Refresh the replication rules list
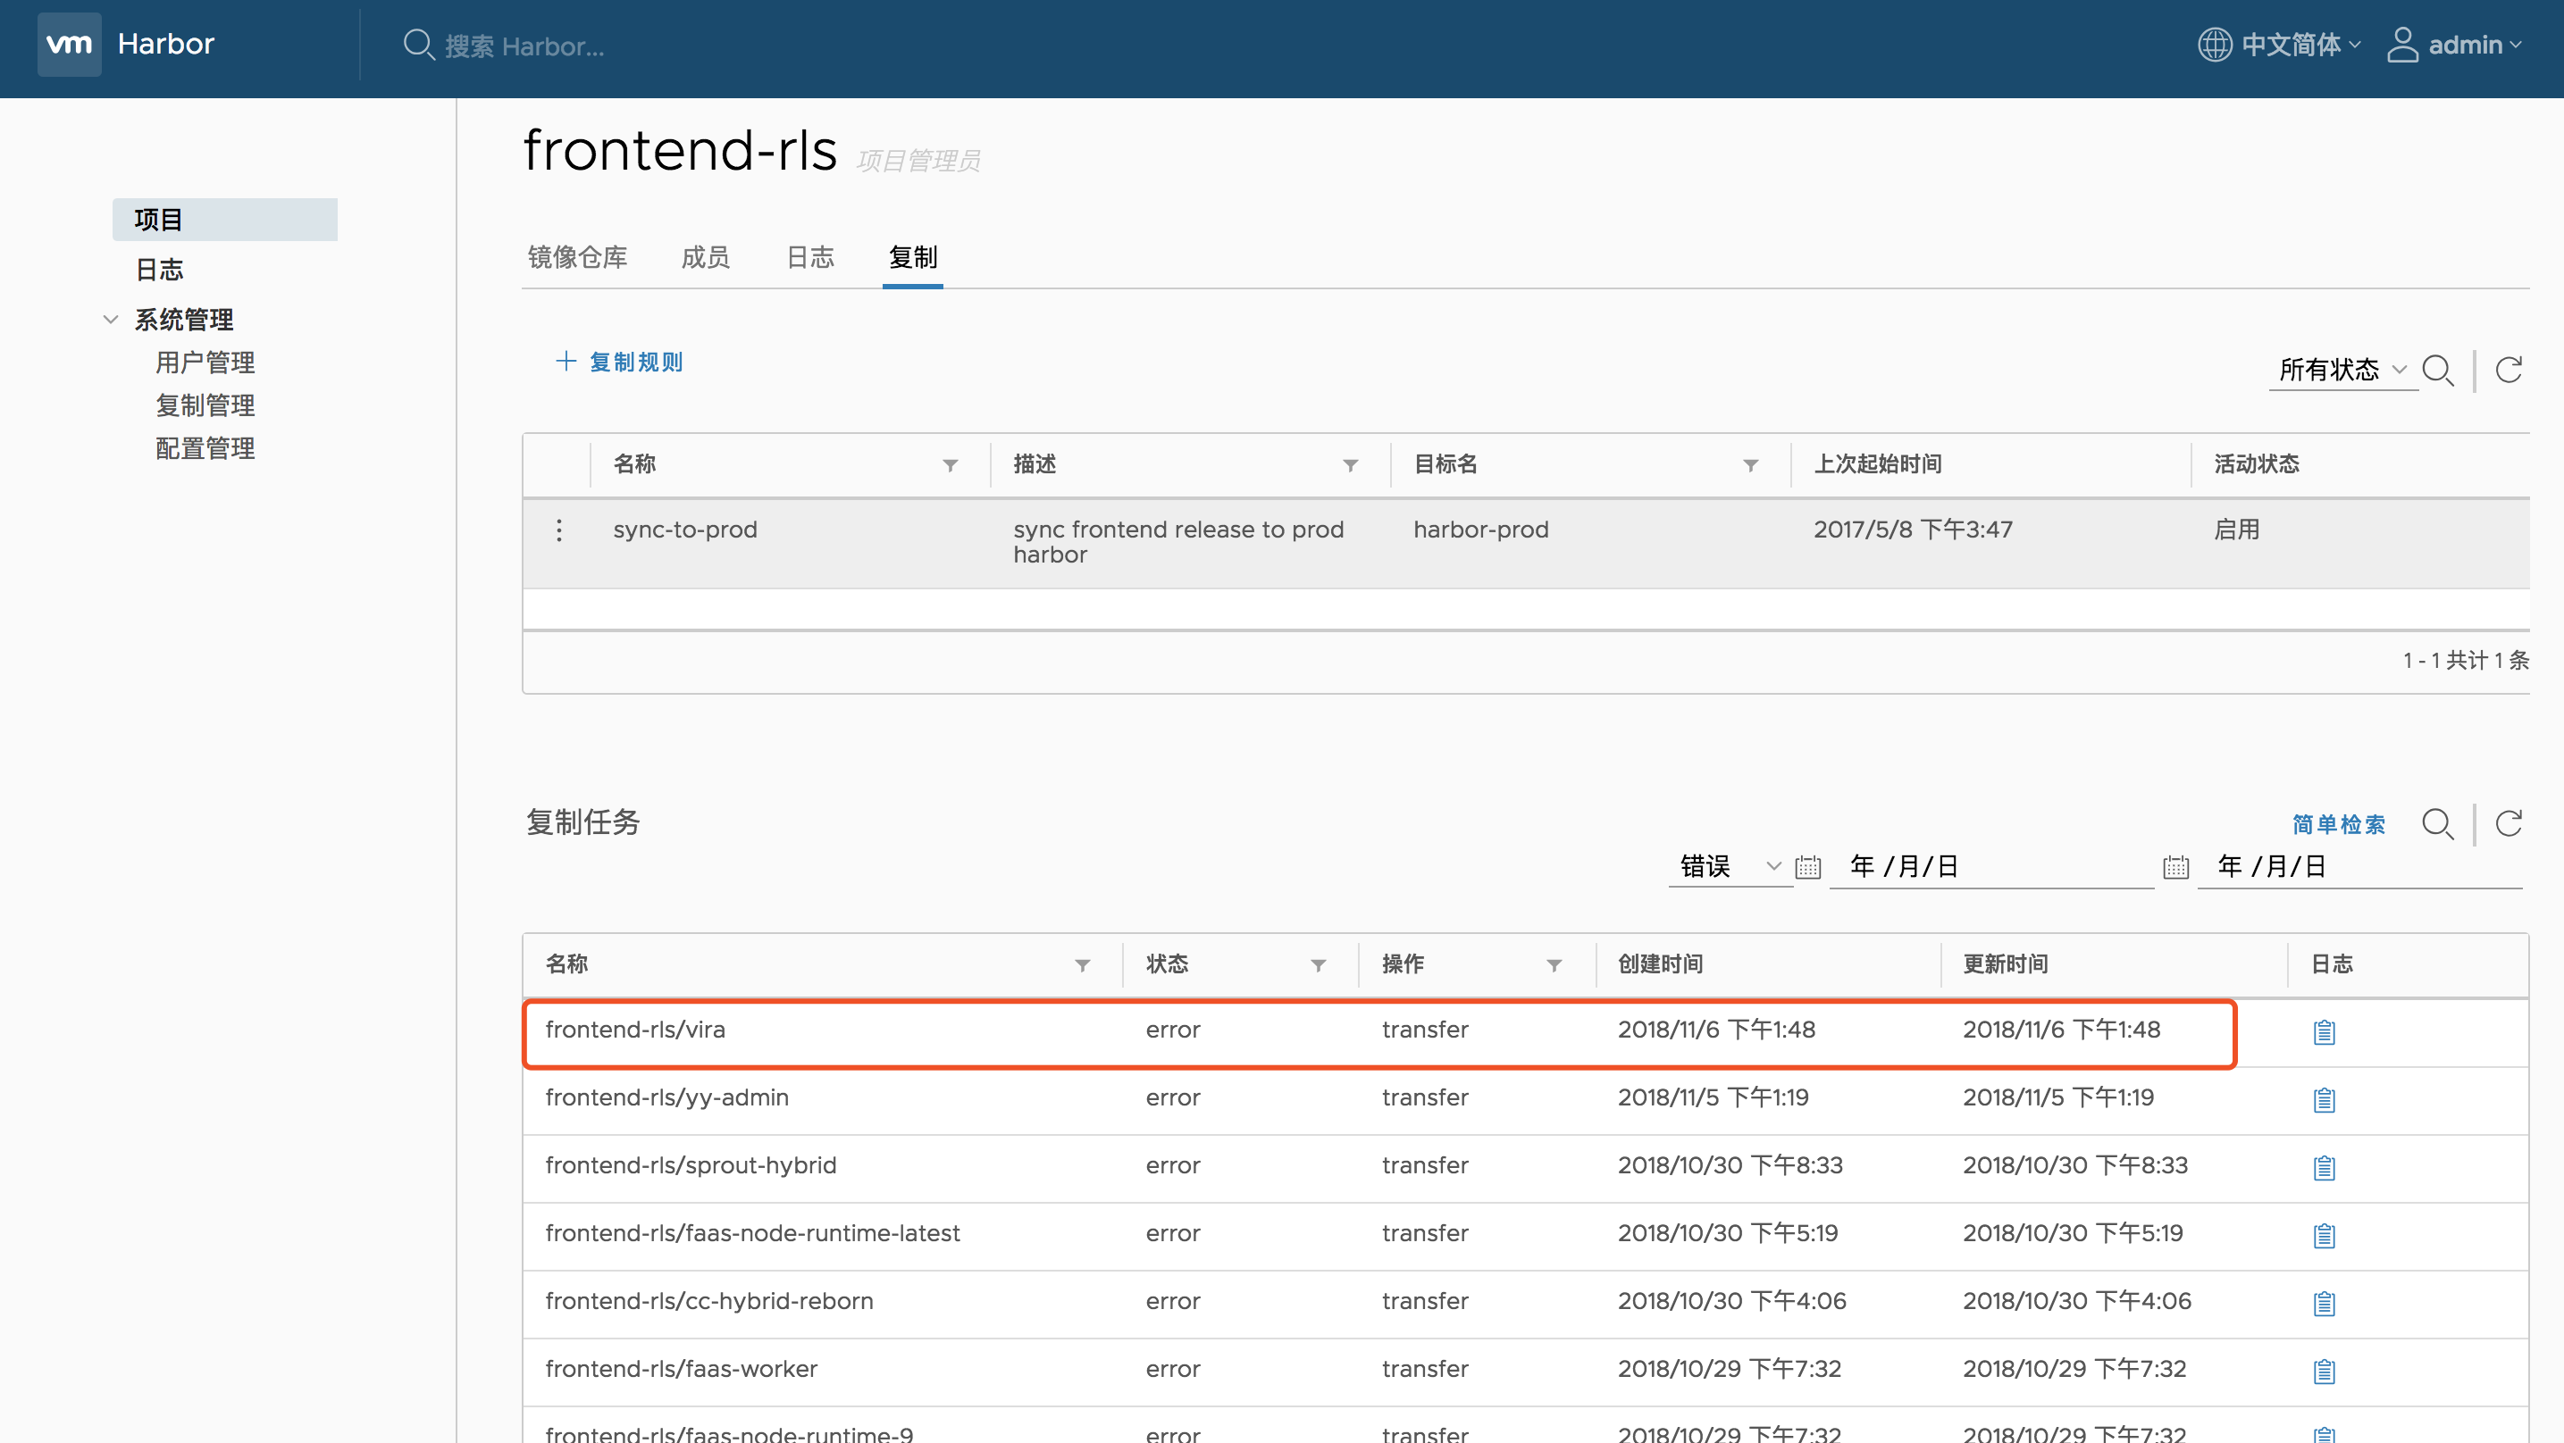Screen dimensions: 2564x1443 [2509, 371]
